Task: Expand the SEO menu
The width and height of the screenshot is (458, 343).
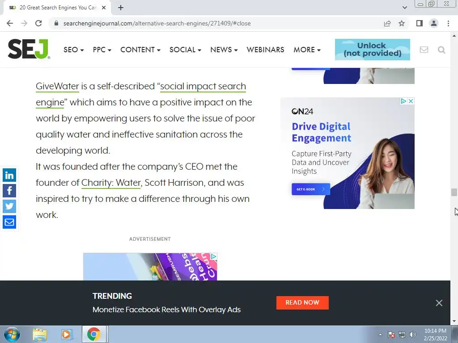Action: click(x=74, y=50)
